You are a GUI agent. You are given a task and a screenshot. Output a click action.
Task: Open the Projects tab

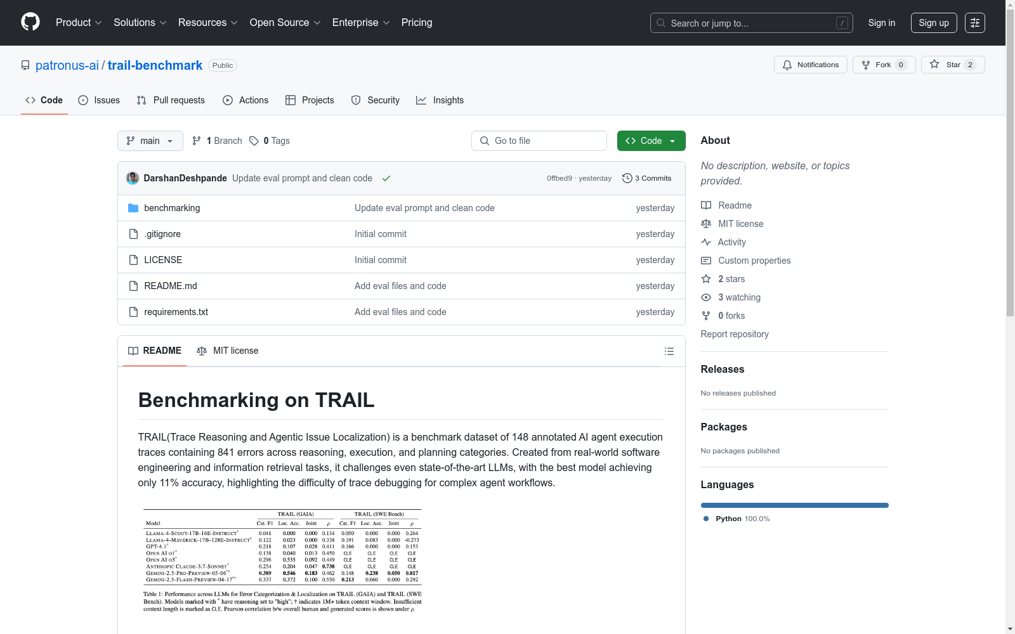[310, 100]
